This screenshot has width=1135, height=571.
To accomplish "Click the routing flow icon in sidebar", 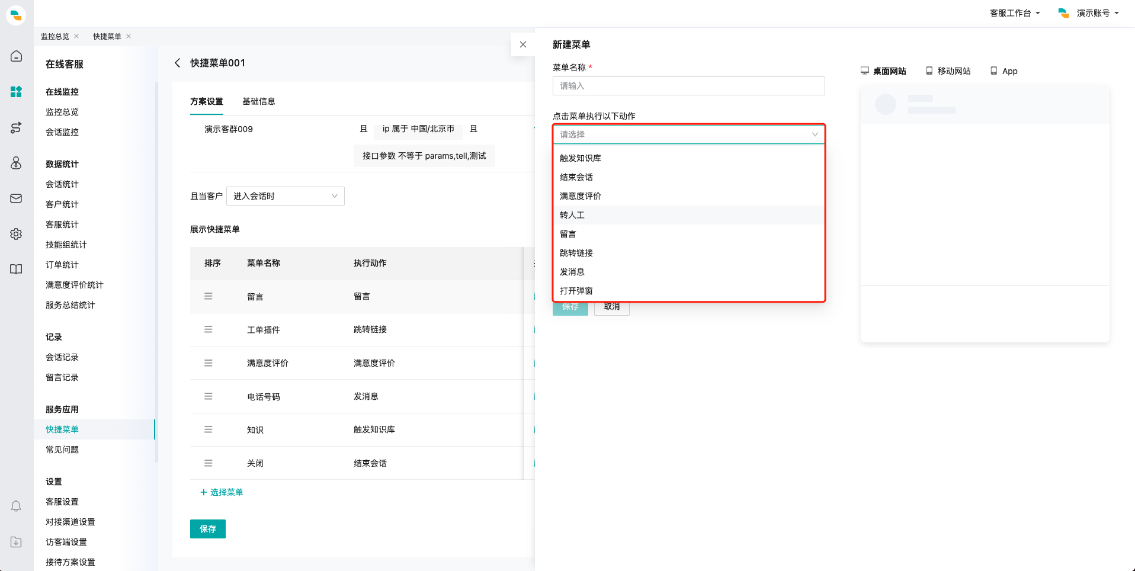I will [16, 127].
